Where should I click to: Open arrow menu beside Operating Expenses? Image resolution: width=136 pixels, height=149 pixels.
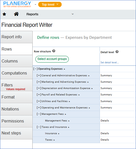click(64, 69)
